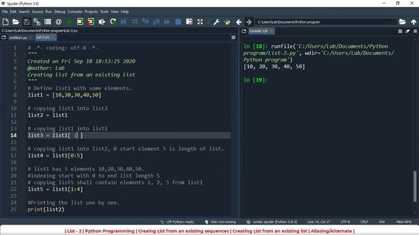Save all files toolbar icon
Screen dimensions: 419x235
[37, 22]
